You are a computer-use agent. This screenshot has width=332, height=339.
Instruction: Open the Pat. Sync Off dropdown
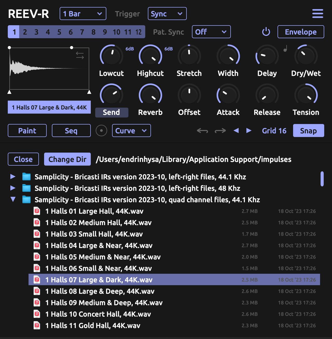pyautogui.click(x=211, y=32)
